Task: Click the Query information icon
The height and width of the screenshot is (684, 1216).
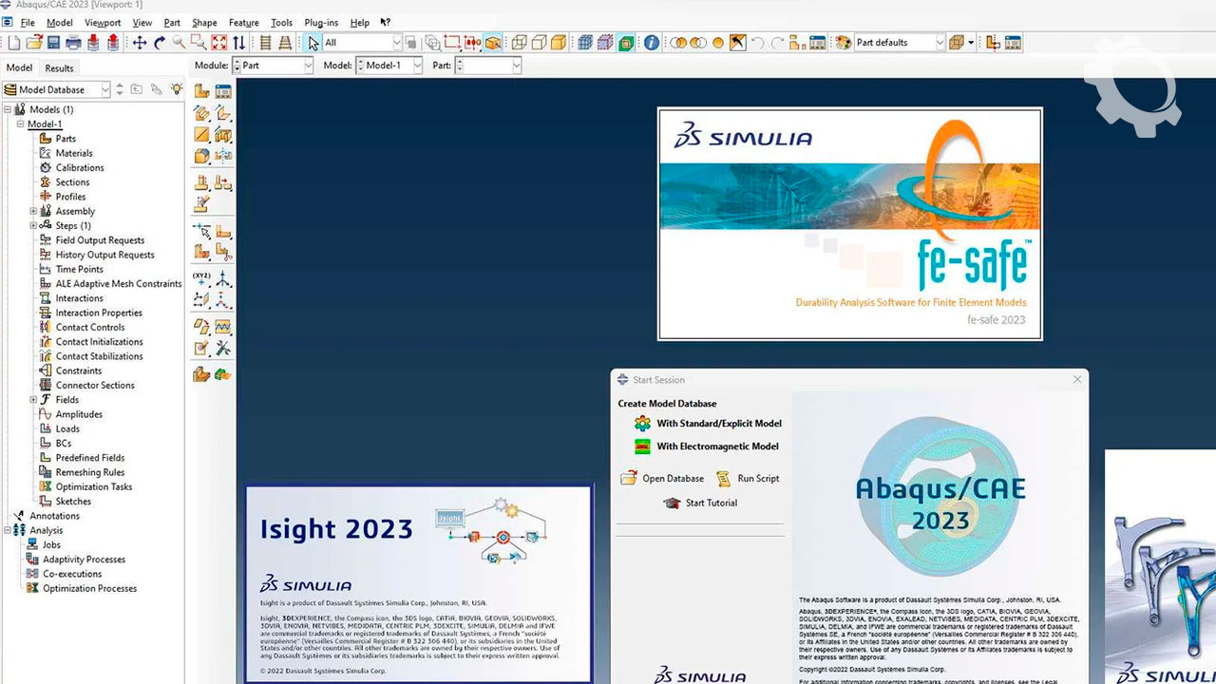Action: (651, 43)
